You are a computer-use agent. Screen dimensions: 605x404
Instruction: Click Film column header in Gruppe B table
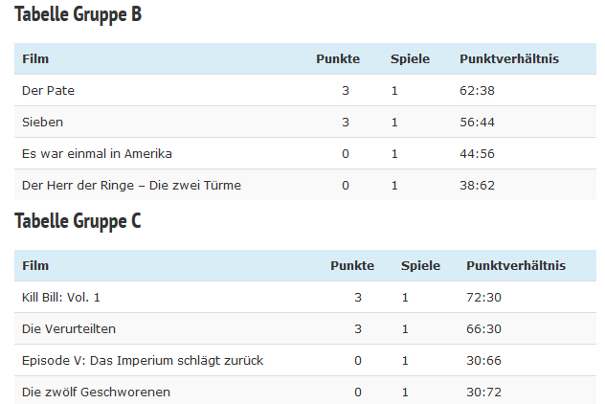pyautogui.click(x=35, y=59)
